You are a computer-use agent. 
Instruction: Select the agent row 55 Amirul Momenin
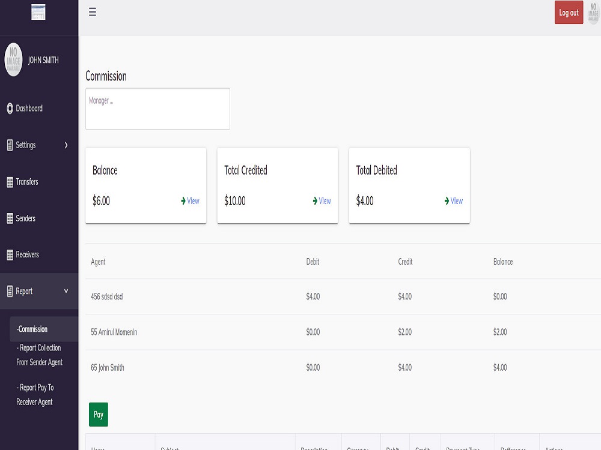[x=343, y=332]
